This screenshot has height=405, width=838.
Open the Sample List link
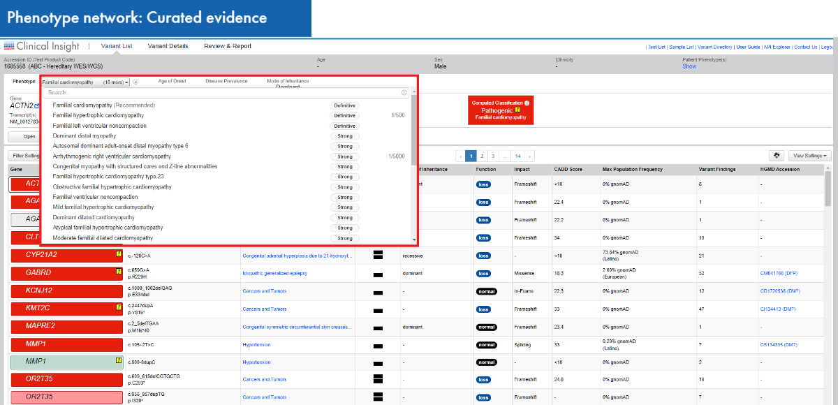tap(682, 47)
